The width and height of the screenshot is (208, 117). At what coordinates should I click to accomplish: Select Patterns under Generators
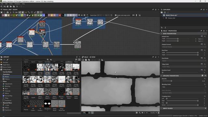tap(7, 79)
